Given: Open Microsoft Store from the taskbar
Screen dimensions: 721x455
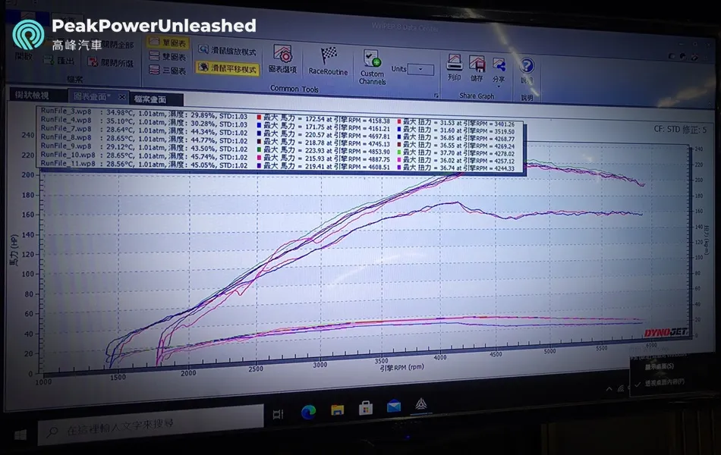Looking at the screenshot, I should point(366,408).
